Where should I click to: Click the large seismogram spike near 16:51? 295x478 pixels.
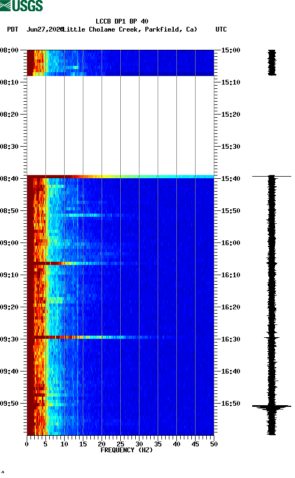tap(271, 406)
